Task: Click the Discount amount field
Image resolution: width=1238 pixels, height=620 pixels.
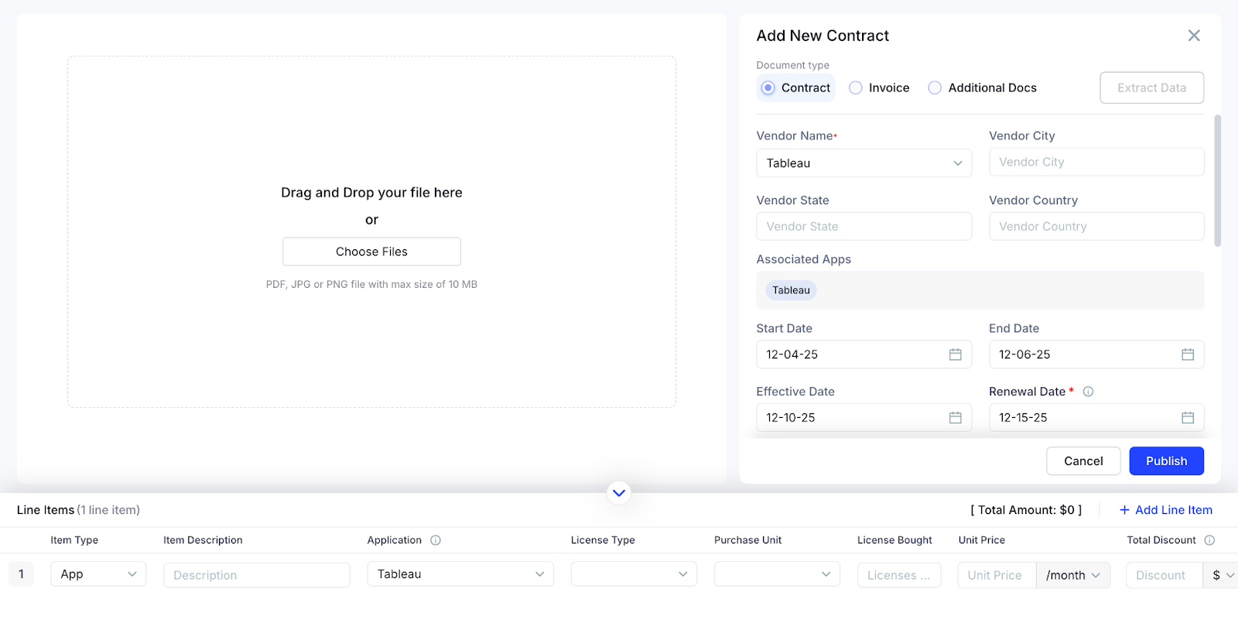Action: (1164, 575)
